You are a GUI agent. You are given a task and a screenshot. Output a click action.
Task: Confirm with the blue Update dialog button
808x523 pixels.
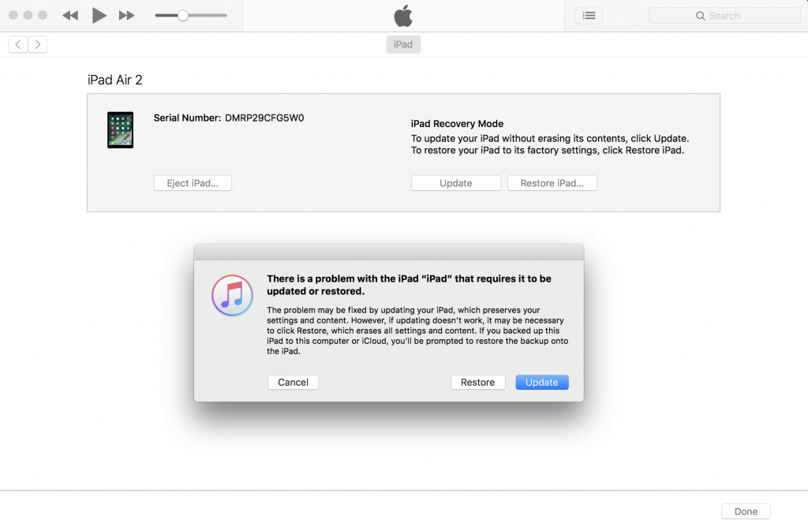541,383
